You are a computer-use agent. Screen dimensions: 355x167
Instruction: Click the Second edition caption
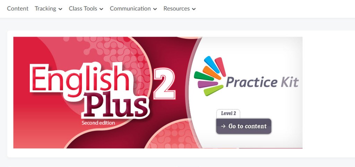click(x=98, y=123)
